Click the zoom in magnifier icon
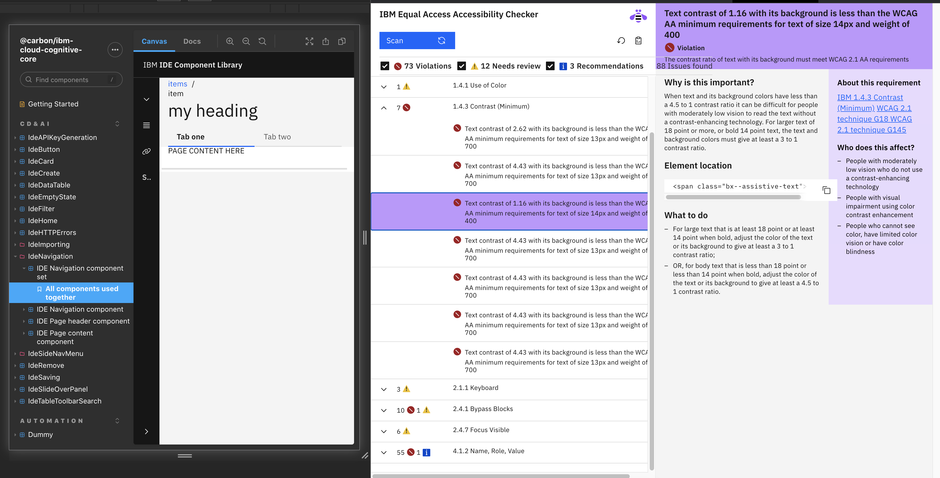The width and height of the screenshot is (940, 478). click(230, 41)
